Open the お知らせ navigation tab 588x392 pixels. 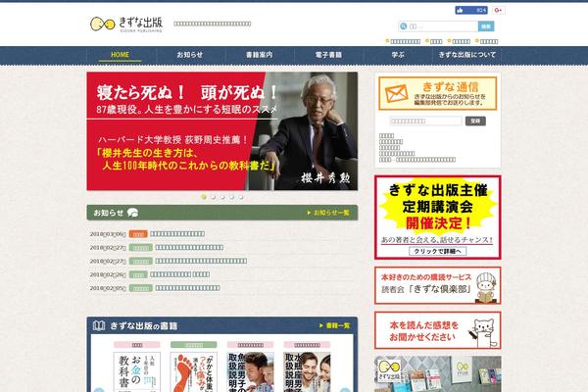pyautogui.click(x=190, y=55)
